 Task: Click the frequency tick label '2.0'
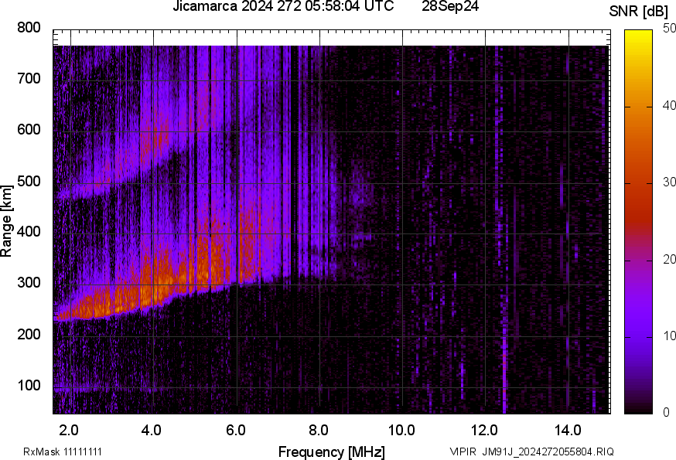[x=69, y=431]
